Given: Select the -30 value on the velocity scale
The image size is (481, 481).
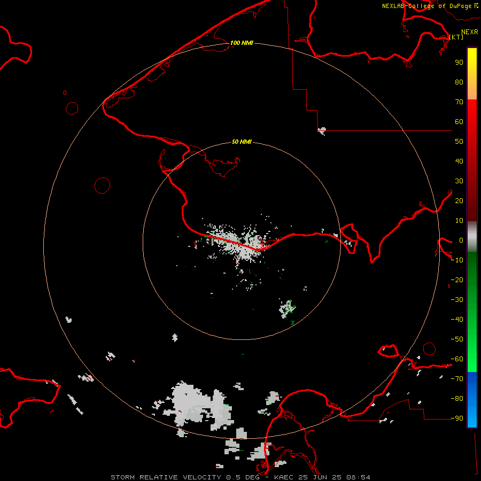Looking at the screenshot, I should pyautogui.click(x=457, y=300).
